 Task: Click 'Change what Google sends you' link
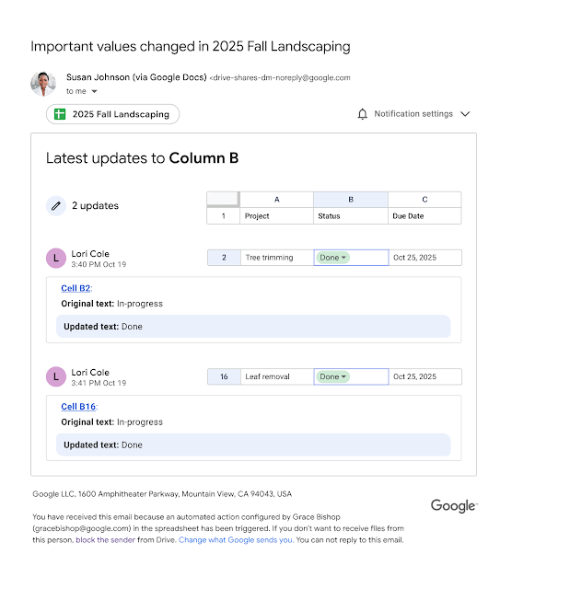235,540
